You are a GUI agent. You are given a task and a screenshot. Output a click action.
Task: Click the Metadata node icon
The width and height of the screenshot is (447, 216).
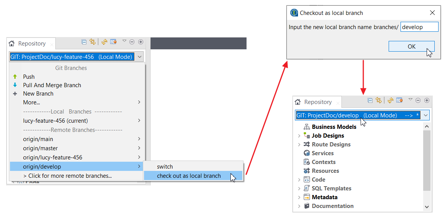(x=307, y=197)
